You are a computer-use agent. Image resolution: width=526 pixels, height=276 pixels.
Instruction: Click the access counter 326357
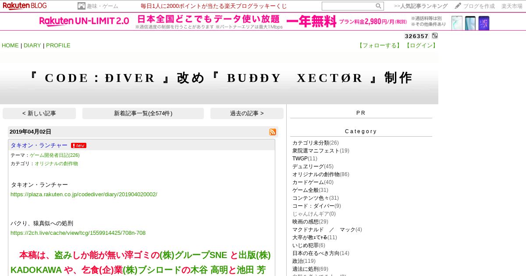point(416,36)
